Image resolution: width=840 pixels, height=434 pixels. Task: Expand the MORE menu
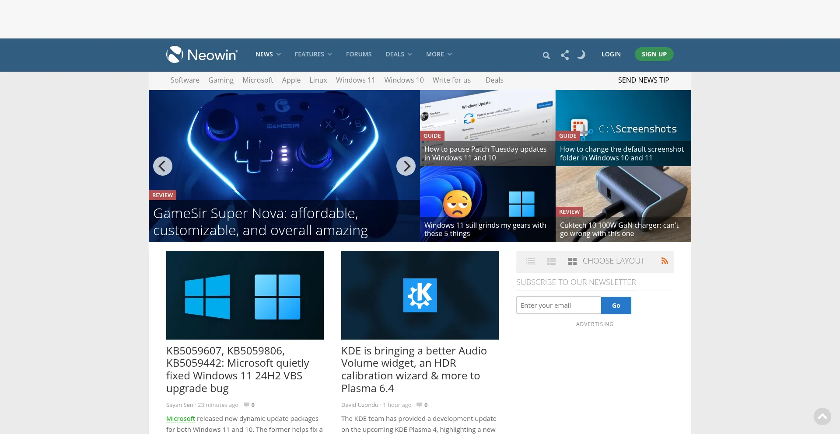click(438, 54)
